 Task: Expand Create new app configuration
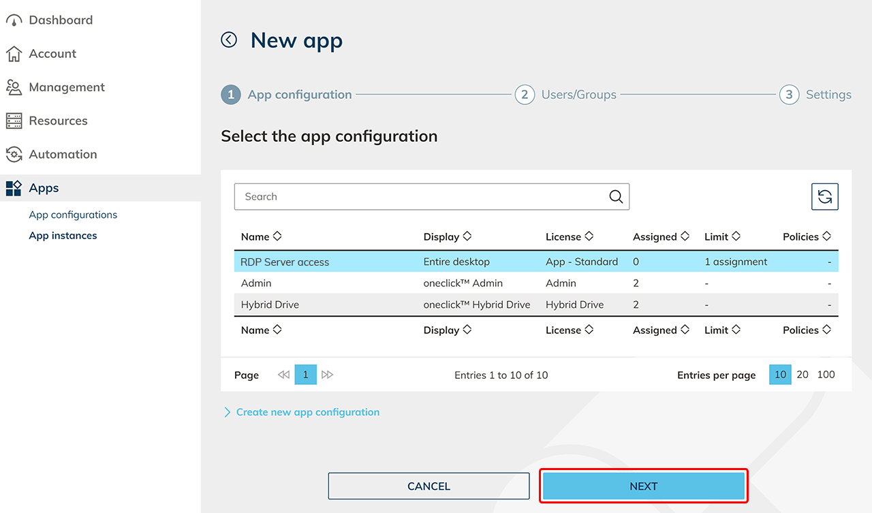tap(307, 412)
